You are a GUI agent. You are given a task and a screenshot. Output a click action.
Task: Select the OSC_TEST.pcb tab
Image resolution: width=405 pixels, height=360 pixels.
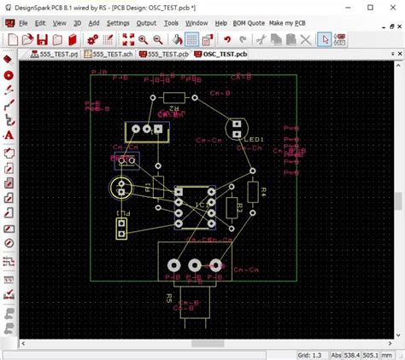[x=220, y=54]
